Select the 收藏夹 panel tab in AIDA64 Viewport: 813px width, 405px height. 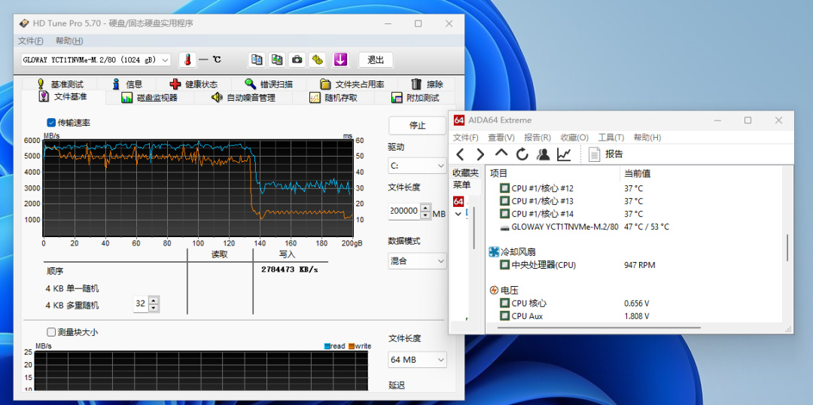[466, 172]
